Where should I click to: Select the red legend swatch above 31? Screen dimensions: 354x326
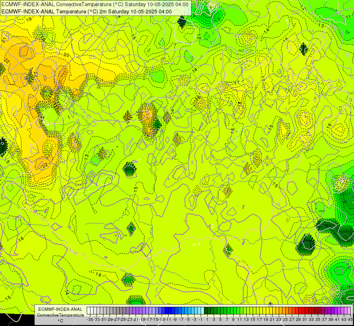303,311
